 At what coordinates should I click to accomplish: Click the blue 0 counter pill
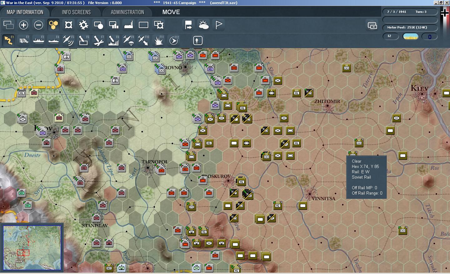point(430,37)
